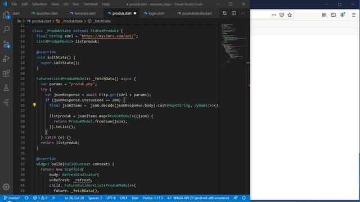This screenshot has height=202, width=360.
Task: Click the _refresh identifier on line 40
Action: (x=82, y=180)
